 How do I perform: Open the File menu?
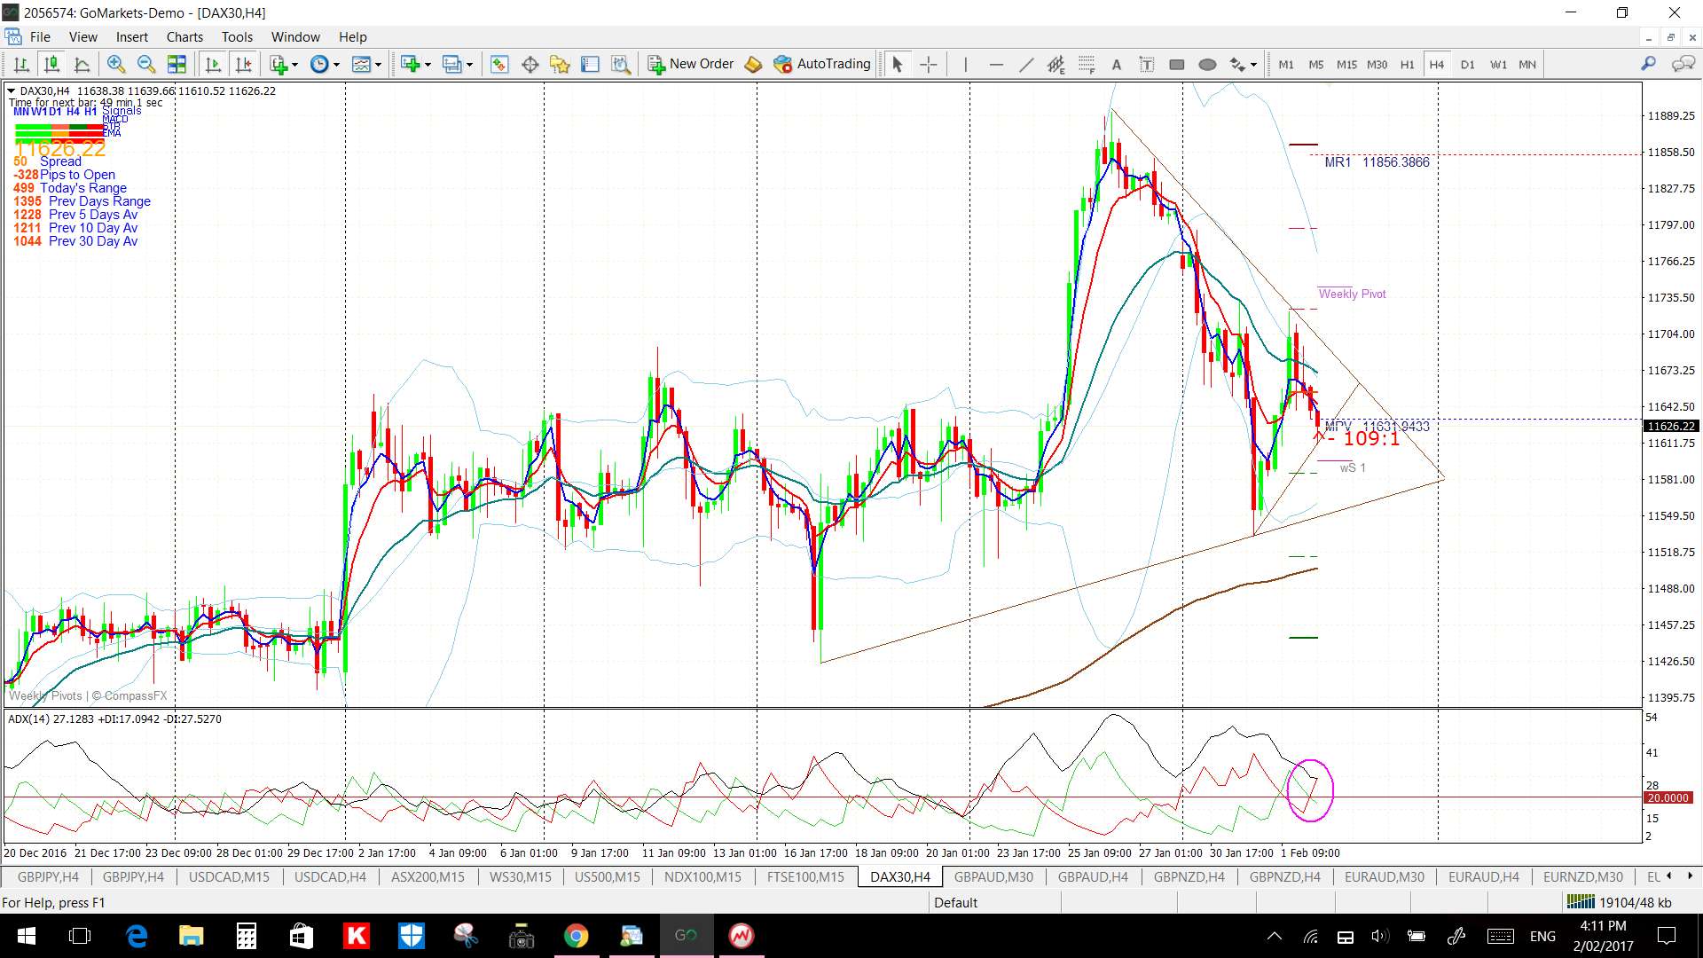click(40, 37)
